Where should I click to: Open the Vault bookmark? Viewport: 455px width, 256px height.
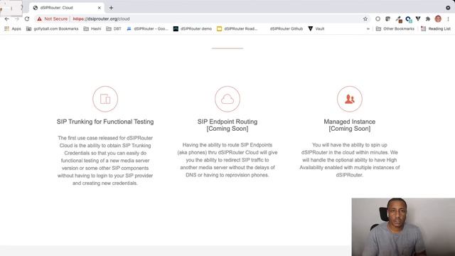[x=316, y=28]
